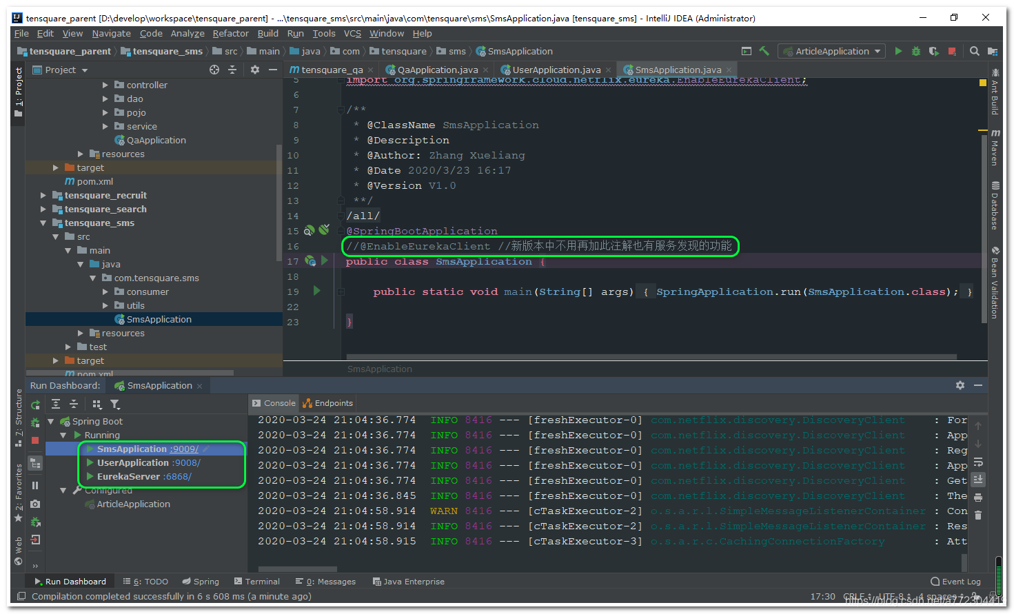Clear console with trash icon

978,514
